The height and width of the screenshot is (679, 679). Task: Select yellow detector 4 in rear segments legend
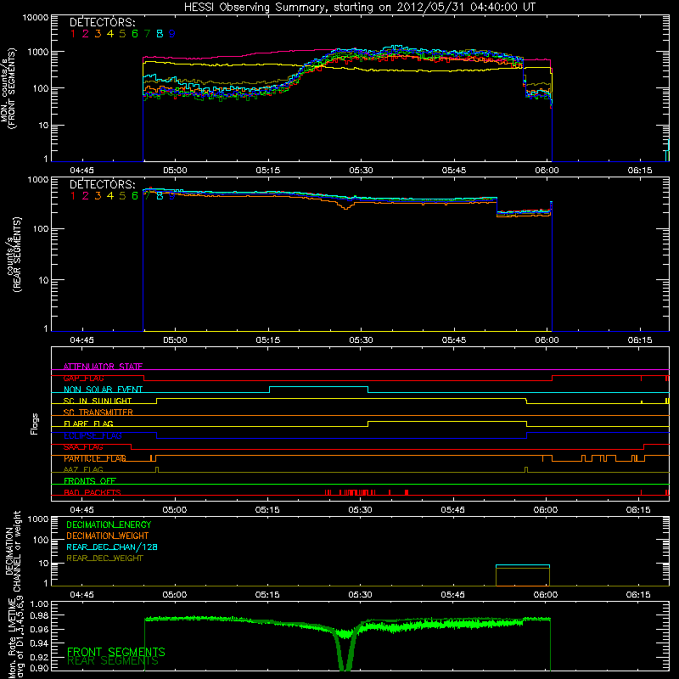tap(110, 196)
